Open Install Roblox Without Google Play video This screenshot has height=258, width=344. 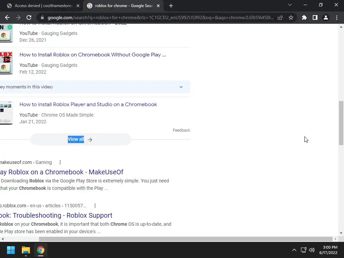click(x=93, y=55)
